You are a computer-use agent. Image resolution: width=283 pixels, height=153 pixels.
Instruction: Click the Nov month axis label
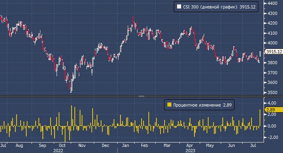click(82, 145)
